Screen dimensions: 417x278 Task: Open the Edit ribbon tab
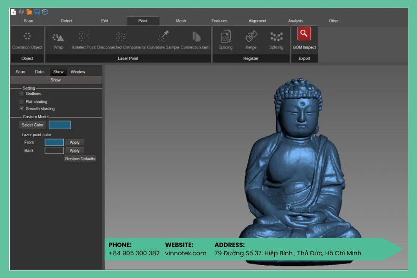click(x=105, y=21)
